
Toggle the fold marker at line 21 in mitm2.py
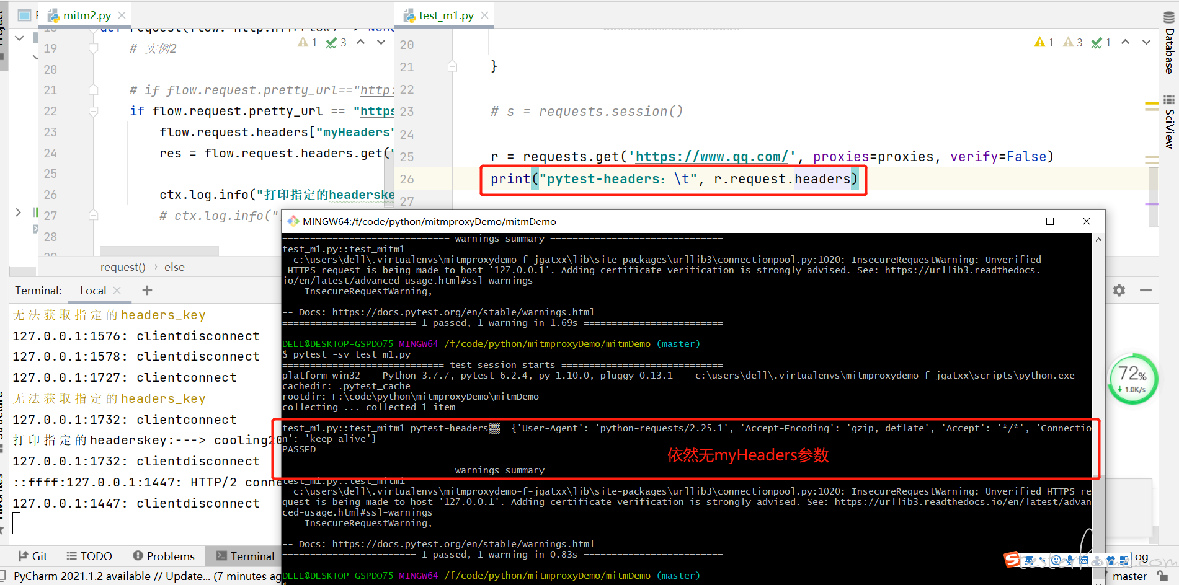tap(93, 90)
